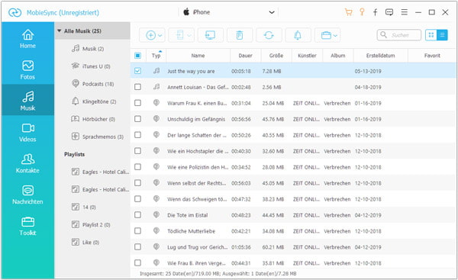The height and width of the screenshot is (280, 458).
Task: Check the Die Tote im Eistal checkbox
Action: (137, 215)
